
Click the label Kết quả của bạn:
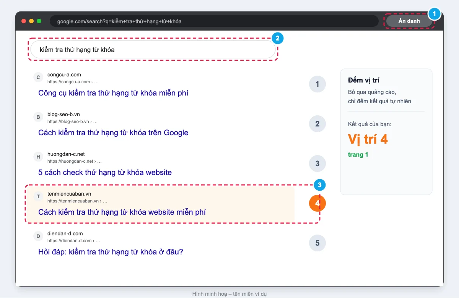click(369, 124)
